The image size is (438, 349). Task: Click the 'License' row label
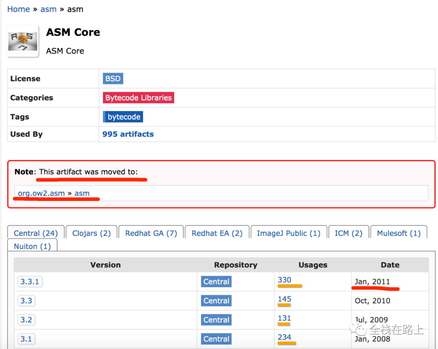(x=25, y=79)
